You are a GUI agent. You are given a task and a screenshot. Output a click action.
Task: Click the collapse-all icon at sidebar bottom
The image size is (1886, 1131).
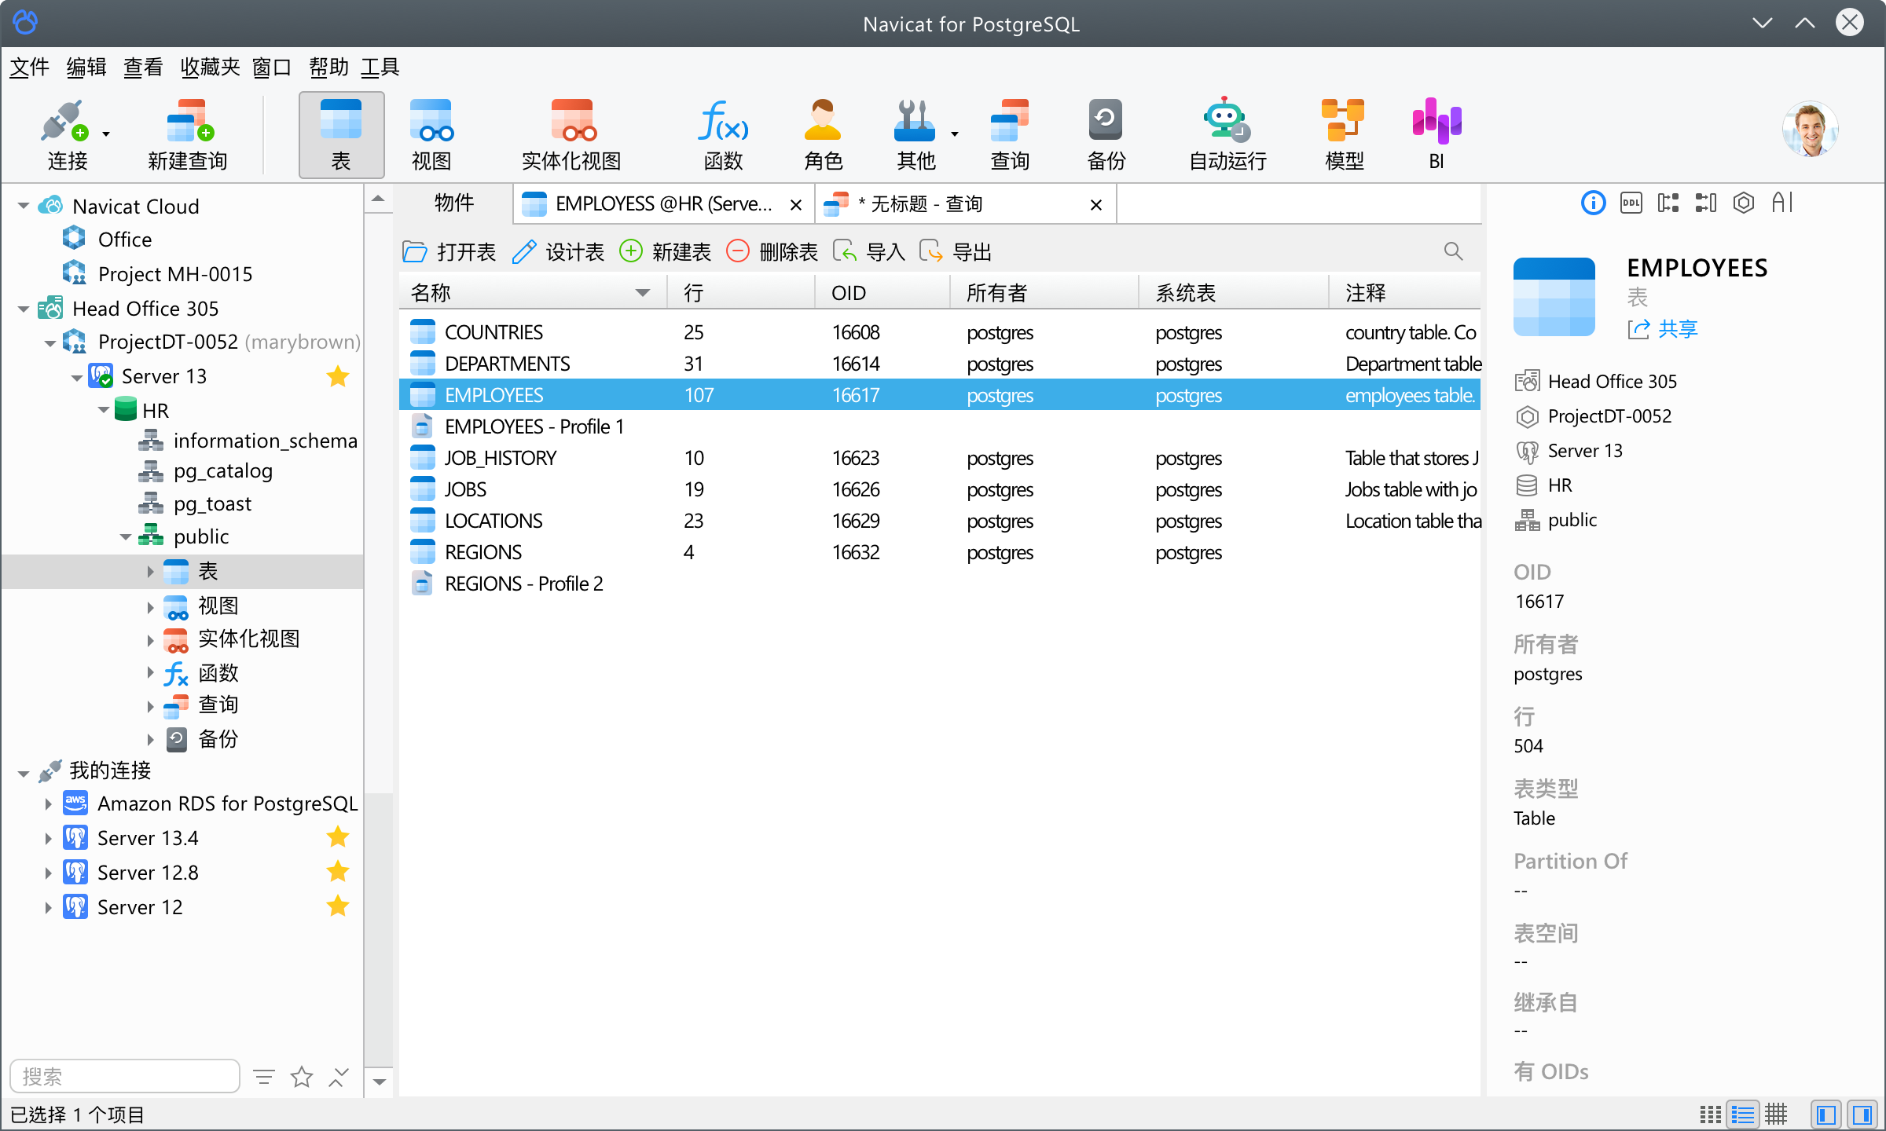coord(339,1076)
